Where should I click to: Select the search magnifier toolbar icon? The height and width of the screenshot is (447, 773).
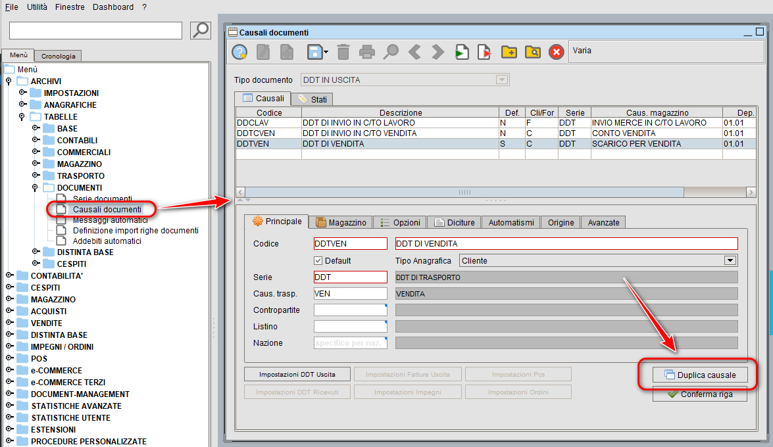(390, 52)
